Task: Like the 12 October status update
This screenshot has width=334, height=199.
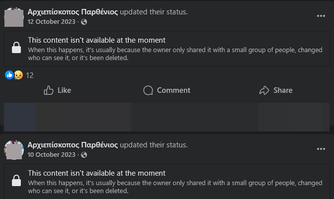Action: coord(58,90)
